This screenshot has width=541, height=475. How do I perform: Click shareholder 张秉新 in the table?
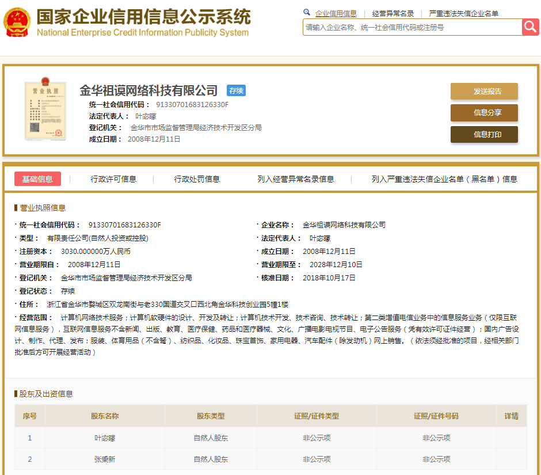pos(105,459)
